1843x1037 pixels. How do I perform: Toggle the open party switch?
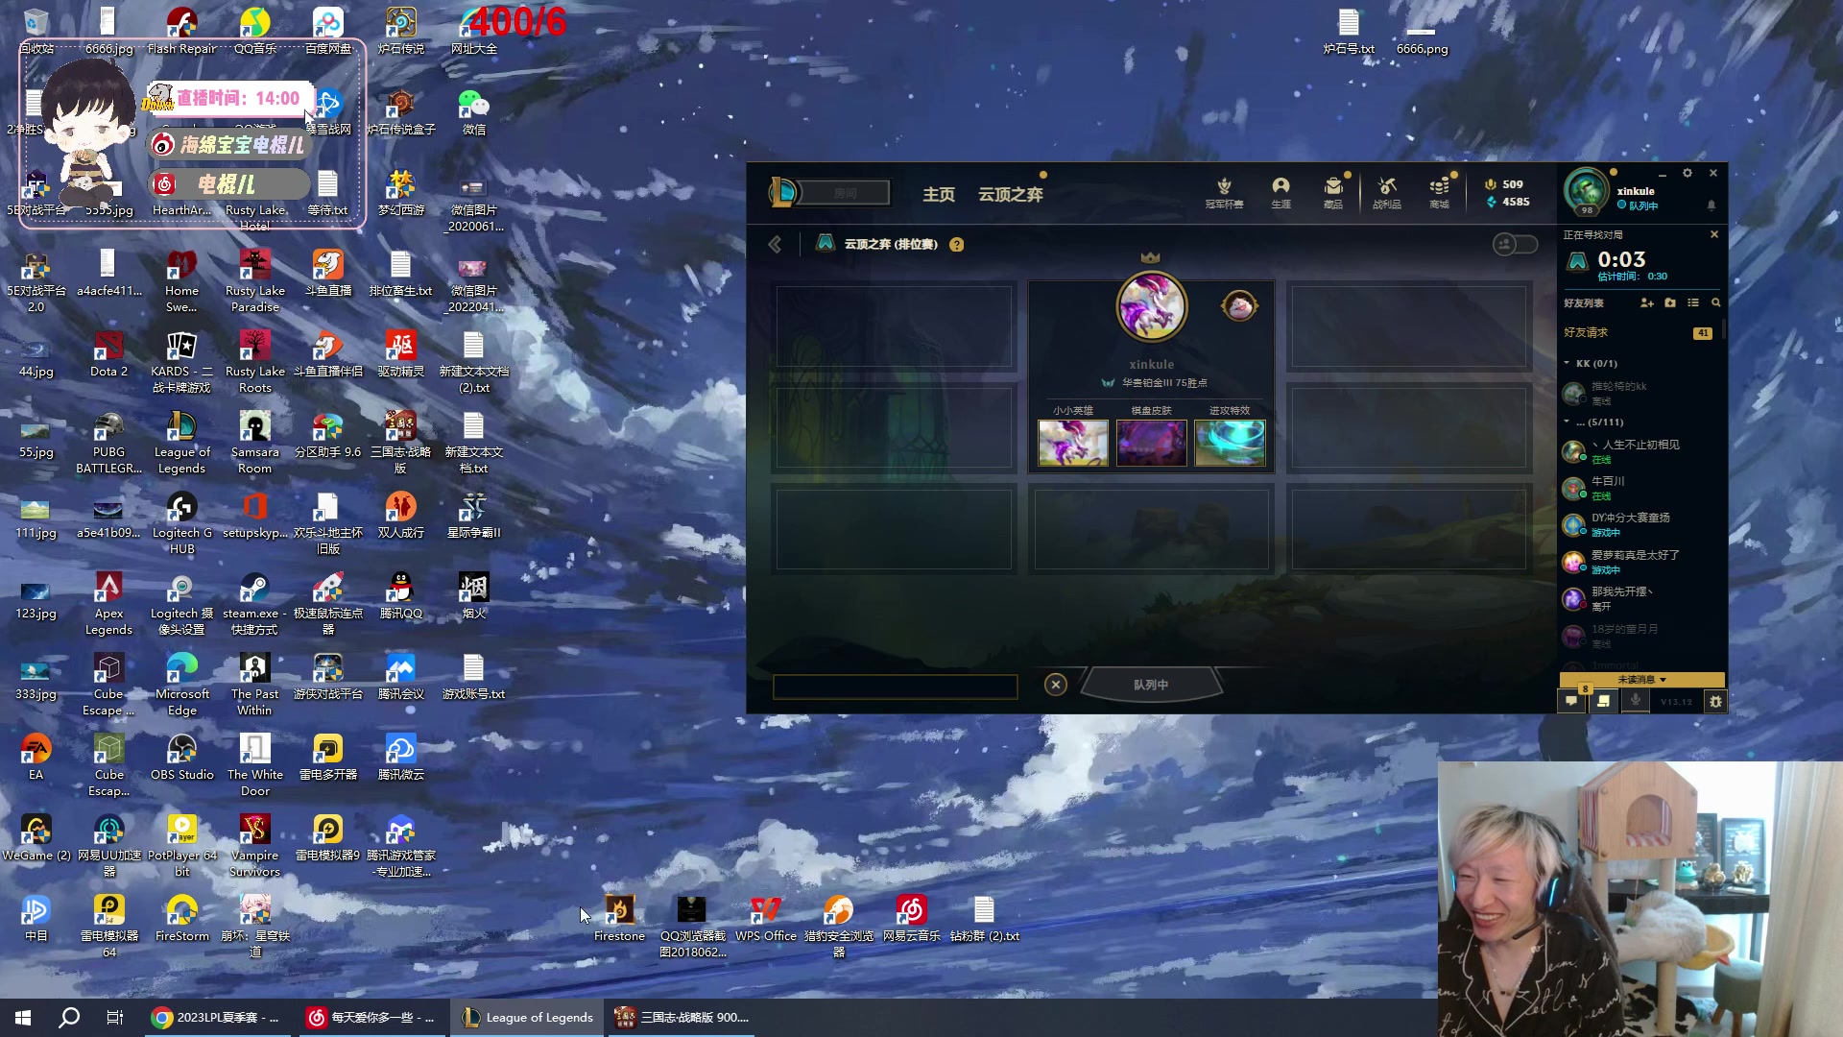1515,244
